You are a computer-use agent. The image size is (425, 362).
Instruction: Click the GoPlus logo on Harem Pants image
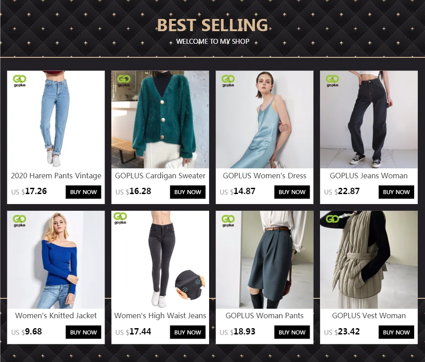pyautogui.click(x=19, y=81)
